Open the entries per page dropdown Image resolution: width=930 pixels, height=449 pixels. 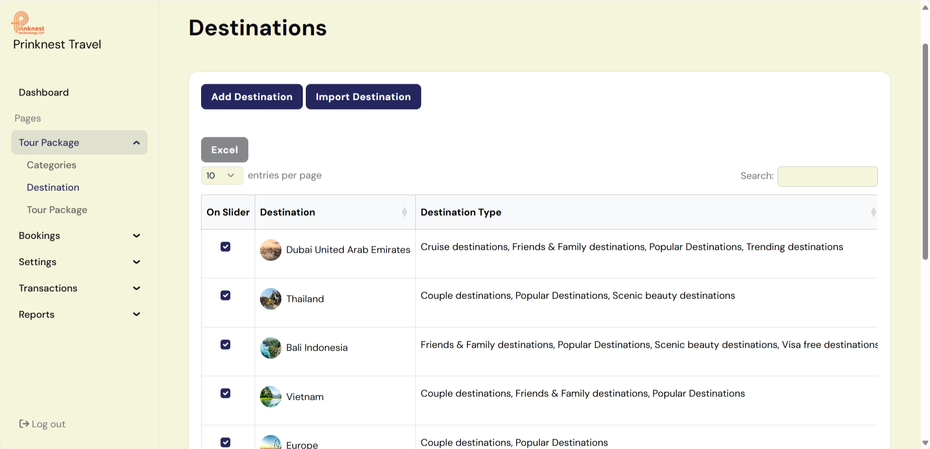(222, 176)
